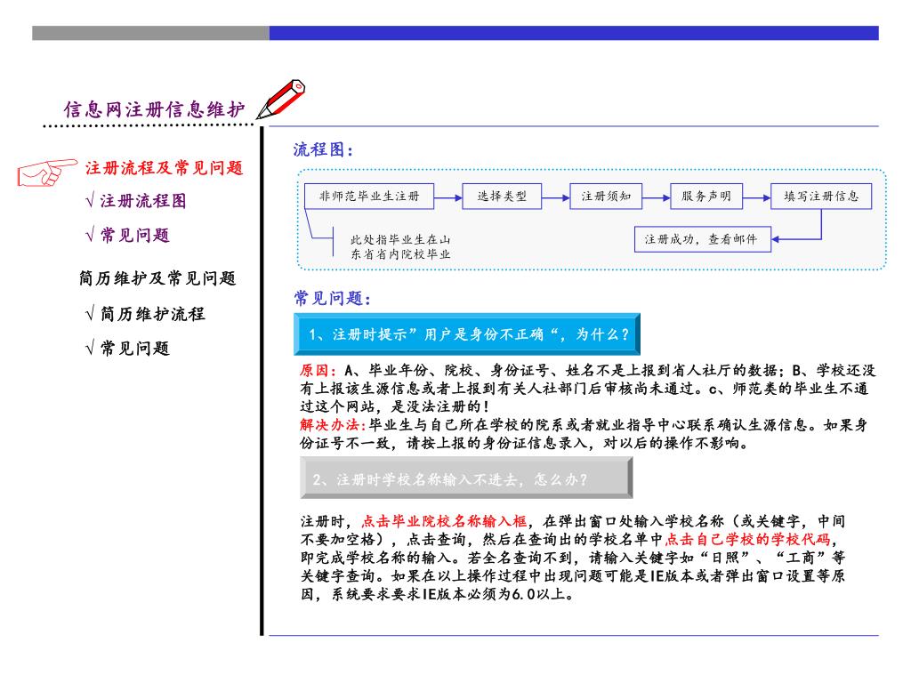Screen dimensions: 911x683
Task: Click the title 信息网注册信息维护
Action: tap(154, 109)
